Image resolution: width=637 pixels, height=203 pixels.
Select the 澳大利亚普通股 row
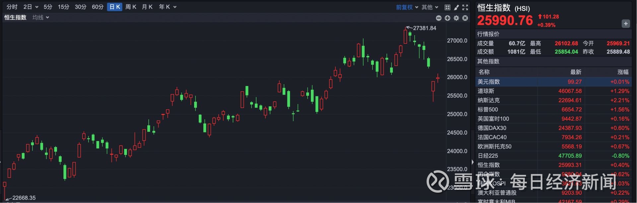(x=553, y=193)
